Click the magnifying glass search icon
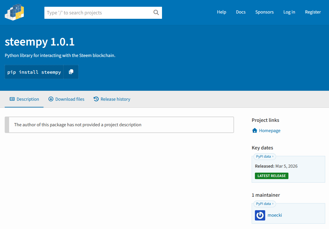 click(x=156, y=13)
